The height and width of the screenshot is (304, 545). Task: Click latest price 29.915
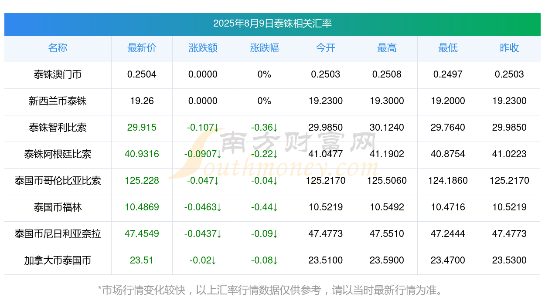tap(142, 128)
